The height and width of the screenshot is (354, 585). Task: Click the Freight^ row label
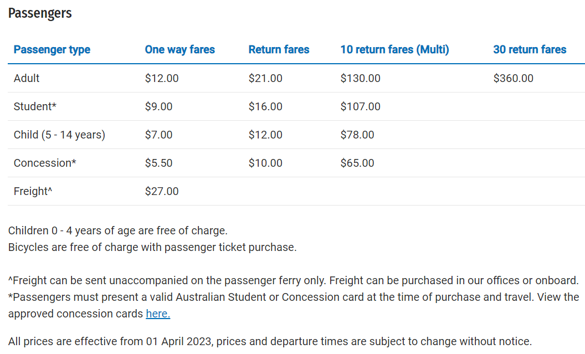pos(33,191)
